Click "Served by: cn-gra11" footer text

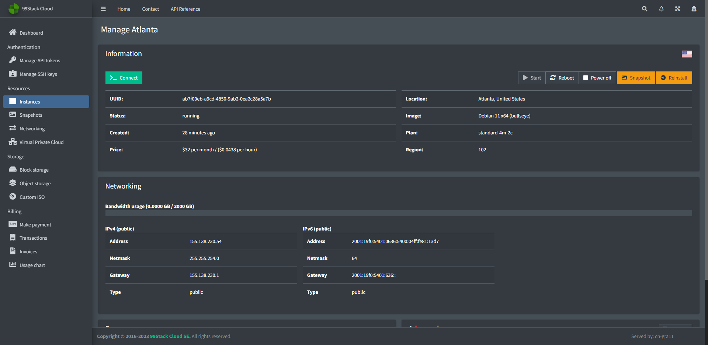point(652,336)
